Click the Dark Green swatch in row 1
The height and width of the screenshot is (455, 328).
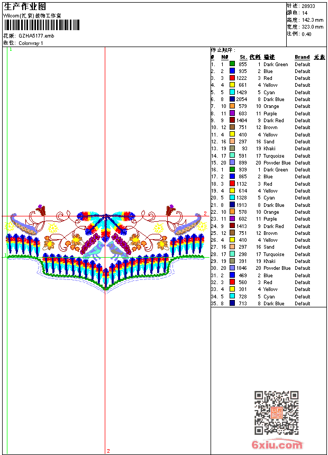[x=232, y=63]
